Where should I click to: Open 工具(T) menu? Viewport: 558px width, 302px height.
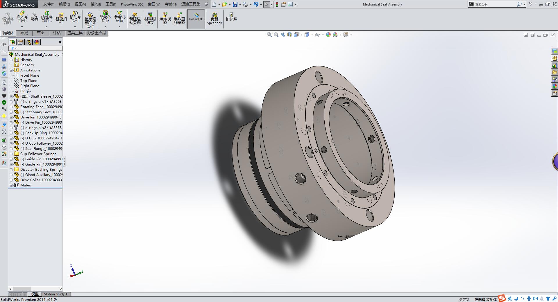(x=111, y=4)
